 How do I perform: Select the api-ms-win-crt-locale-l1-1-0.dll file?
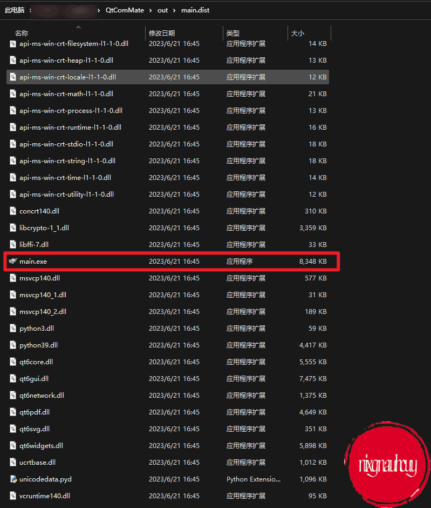[x=168, y=77]
